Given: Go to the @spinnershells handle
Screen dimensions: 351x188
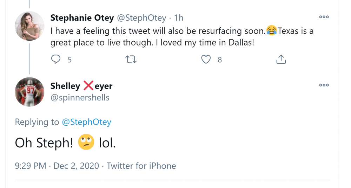Looking at the screenshot, I should [80, 98].
